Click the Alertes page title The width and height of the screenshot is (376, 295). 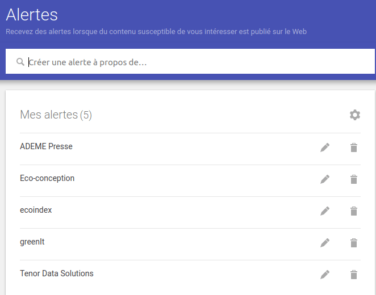[32, 14]
